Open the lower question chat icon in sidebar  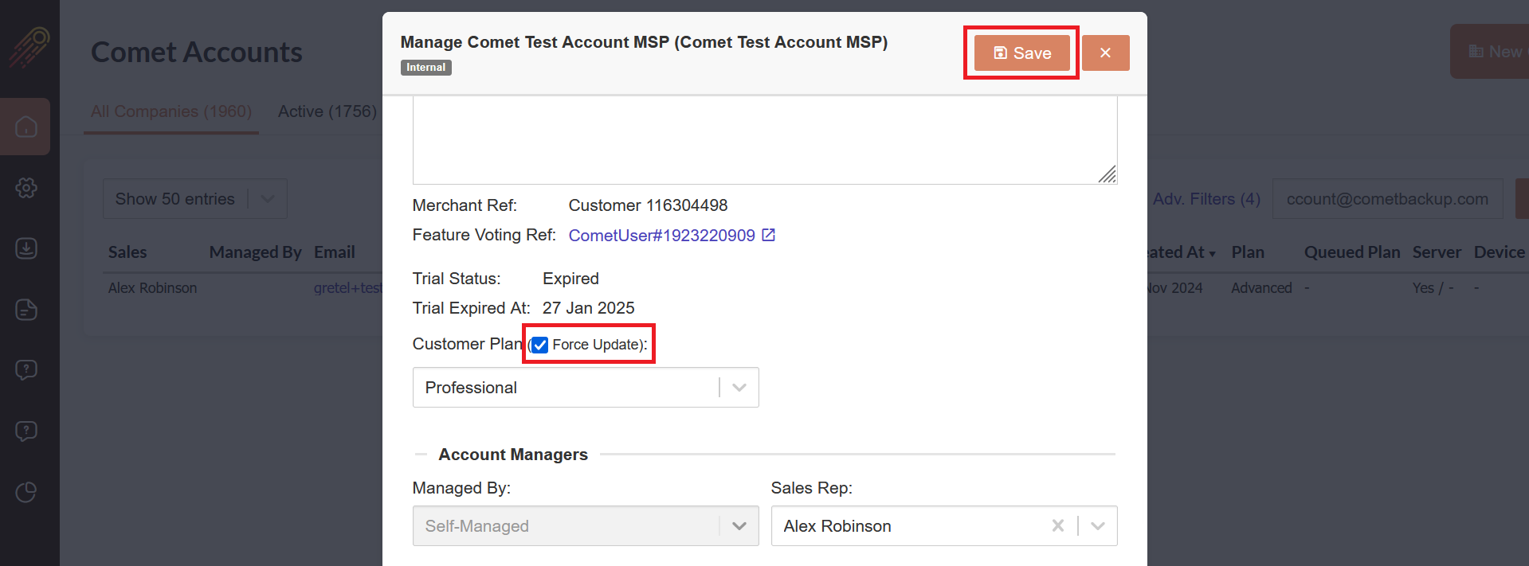tap(26, 431)
